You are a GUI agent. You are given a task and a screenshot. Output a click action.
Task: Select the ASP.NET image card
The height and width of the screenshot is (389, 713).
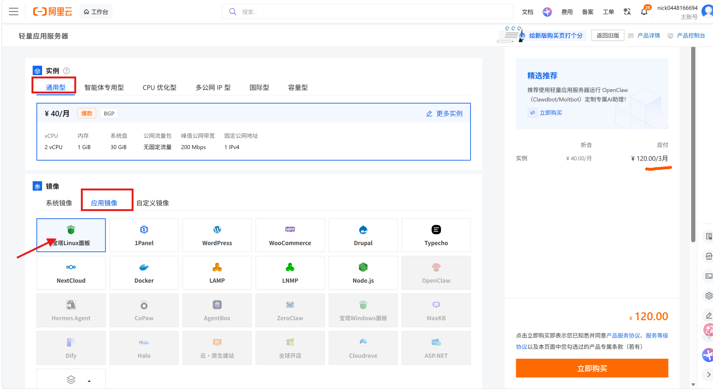436,348
